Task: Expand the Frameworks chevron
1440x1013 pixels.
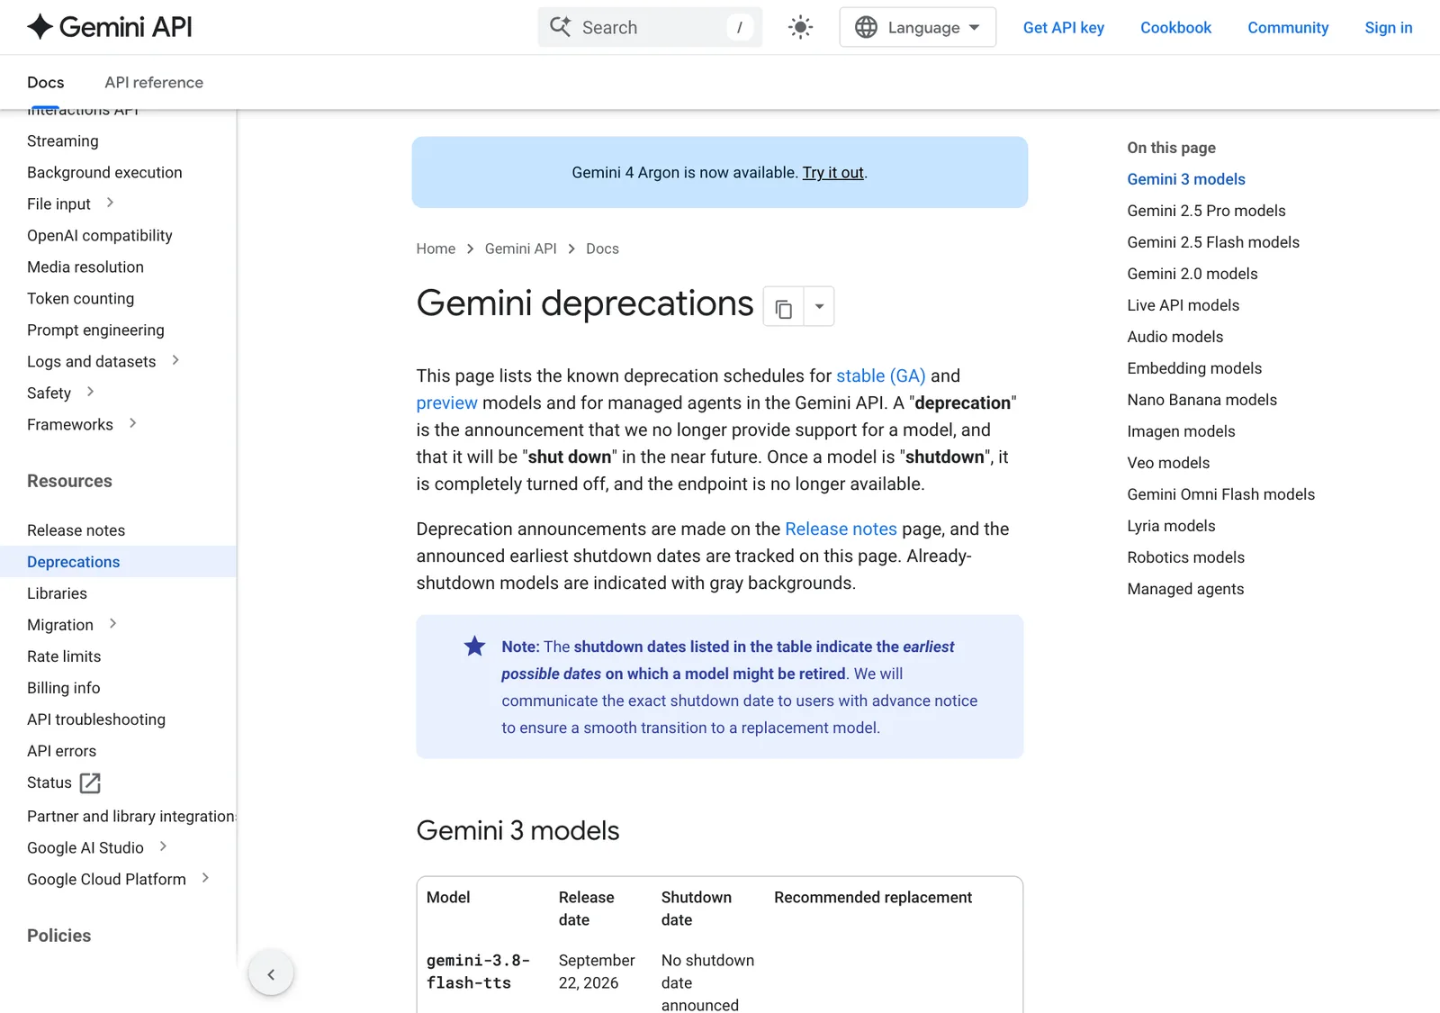Action: 132,423
